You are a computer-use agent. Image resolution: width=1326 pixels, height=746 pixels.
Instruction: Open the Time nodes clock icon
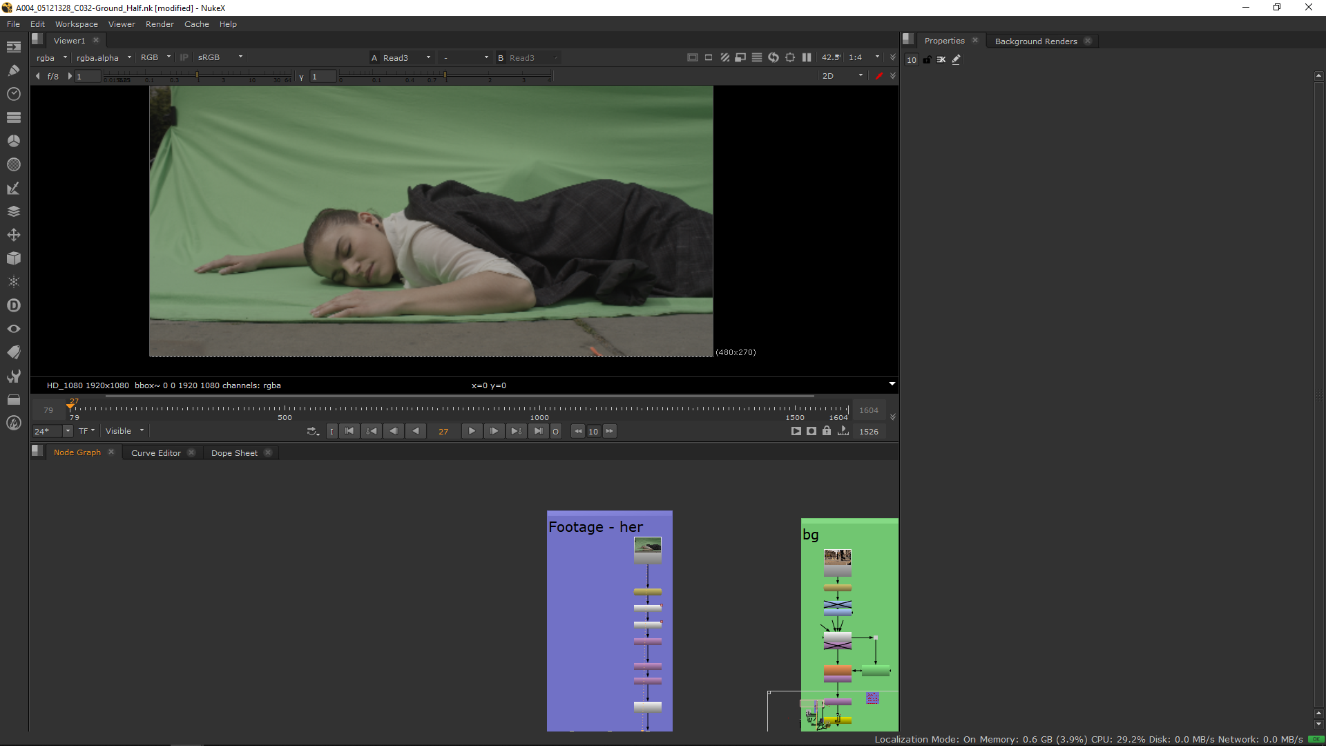point(13,94)
